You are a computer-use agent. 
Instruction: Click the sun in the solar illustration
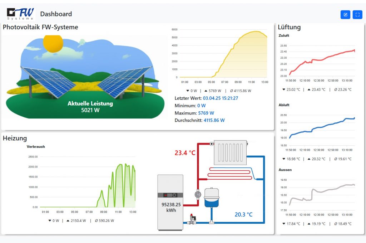point(53,43)
